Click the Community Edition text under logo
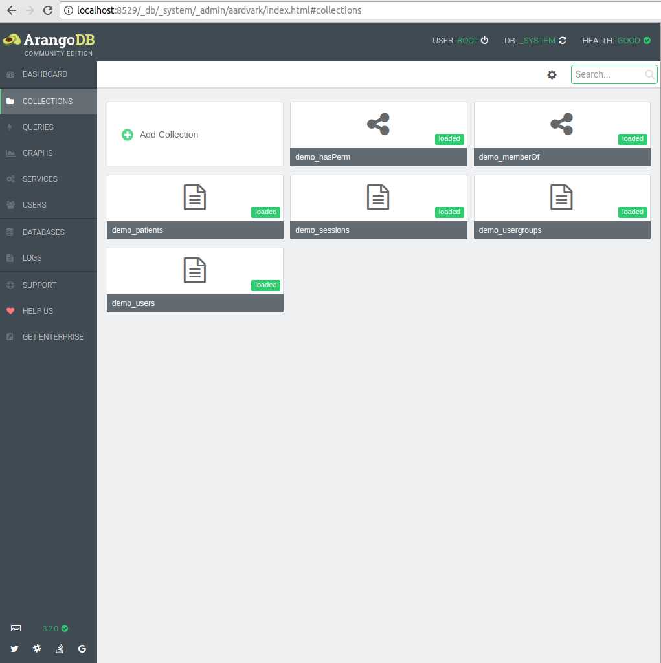The width and height of the screenshot is (661, 663). click(58, 53)
